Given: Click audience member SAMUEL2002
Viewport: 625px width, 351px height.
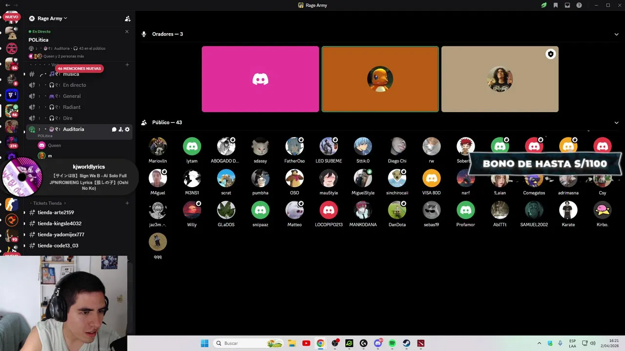Looking at the screenshot, I should click(x=534, y=214).
